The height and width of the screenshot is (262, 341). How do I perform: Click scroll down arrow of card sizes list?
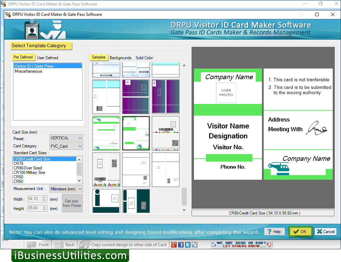pyautogui.click(x=79, y=181)
